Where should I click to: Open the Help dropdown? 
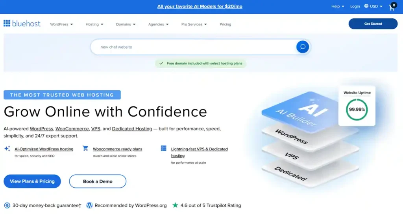[x=338, y=6]
